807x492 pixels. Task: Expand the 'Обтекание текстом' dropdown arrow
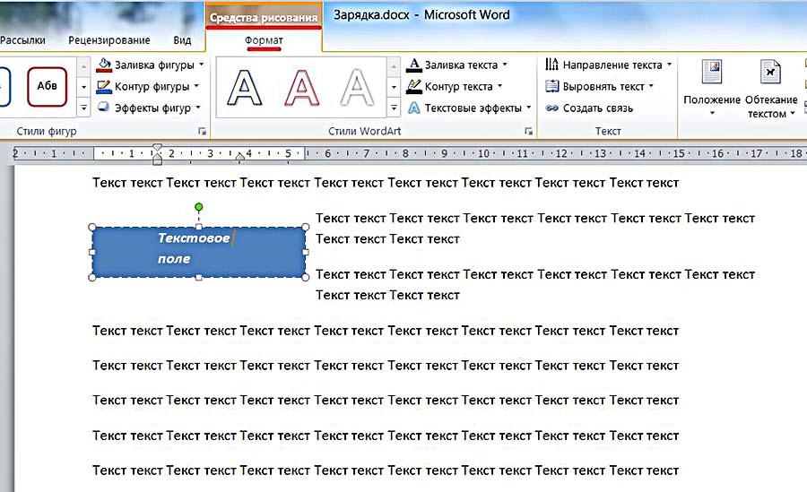793,113
